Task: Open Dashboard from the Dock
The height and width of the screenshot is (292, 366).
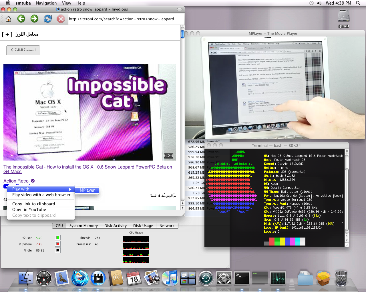Action: point(44,278)
